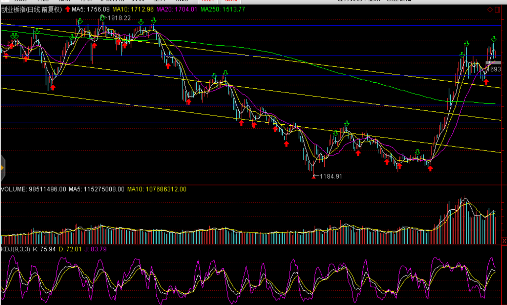Click the red split-panel icon at top right
This screenshot has width=507, height=305.
pyautogui.click(x=497, y=10)
